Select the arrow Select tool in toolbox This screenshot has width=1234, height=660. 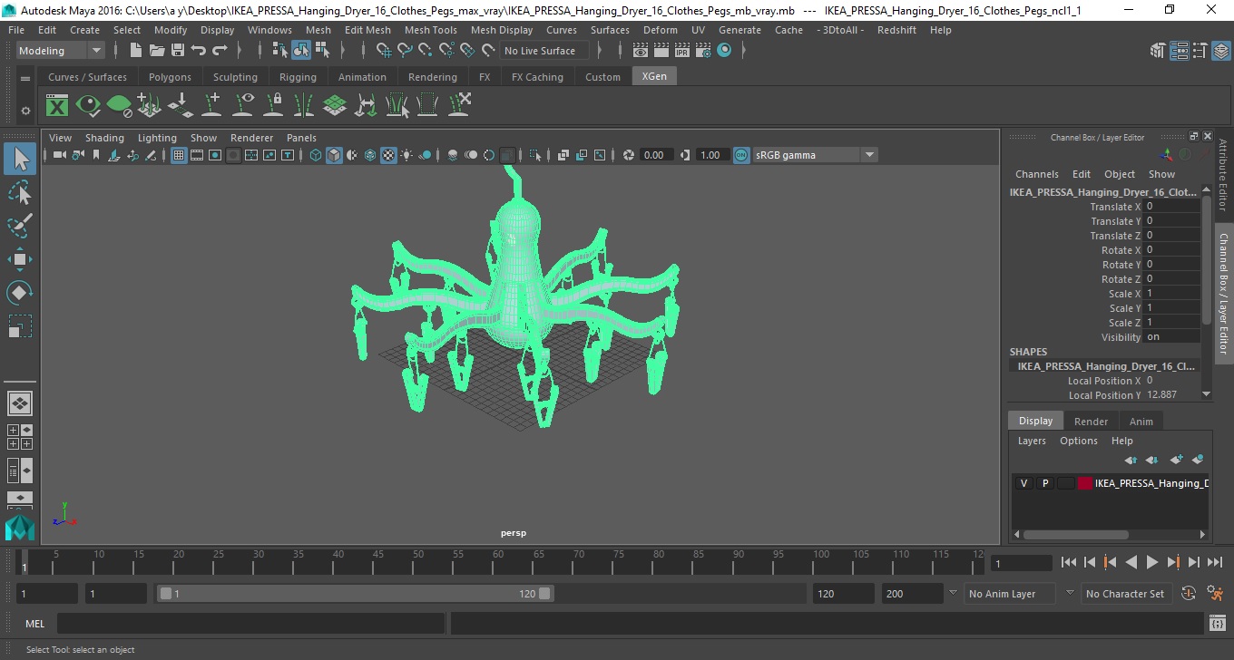(20, 159)
